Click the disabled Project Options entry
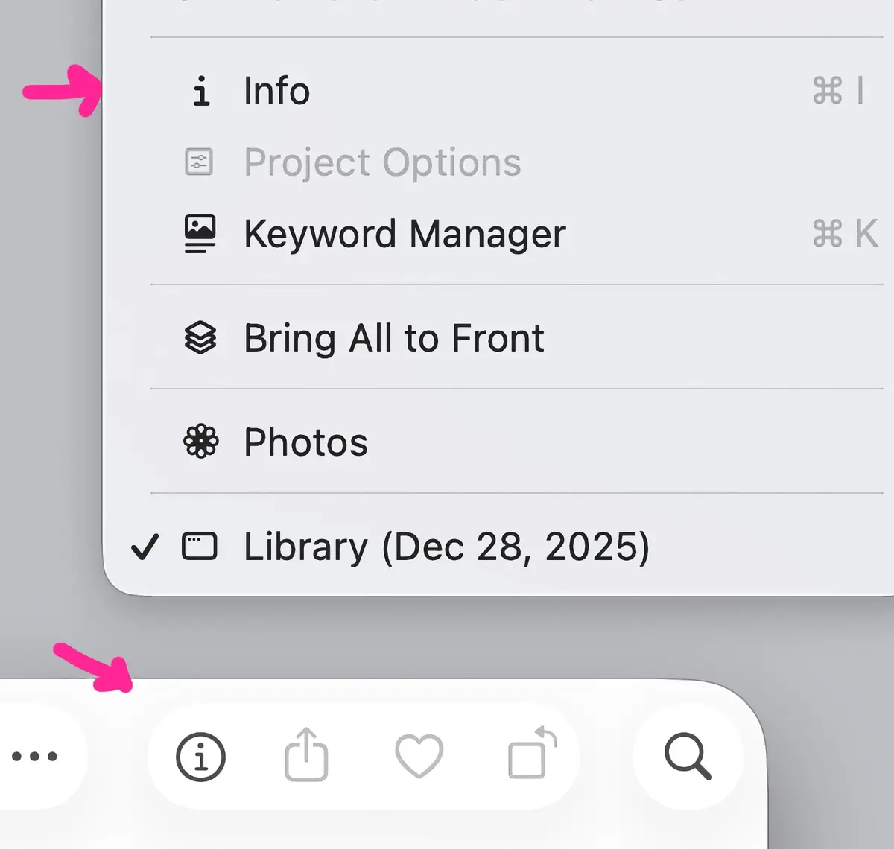The image size is (894, 849). (381, 162)
